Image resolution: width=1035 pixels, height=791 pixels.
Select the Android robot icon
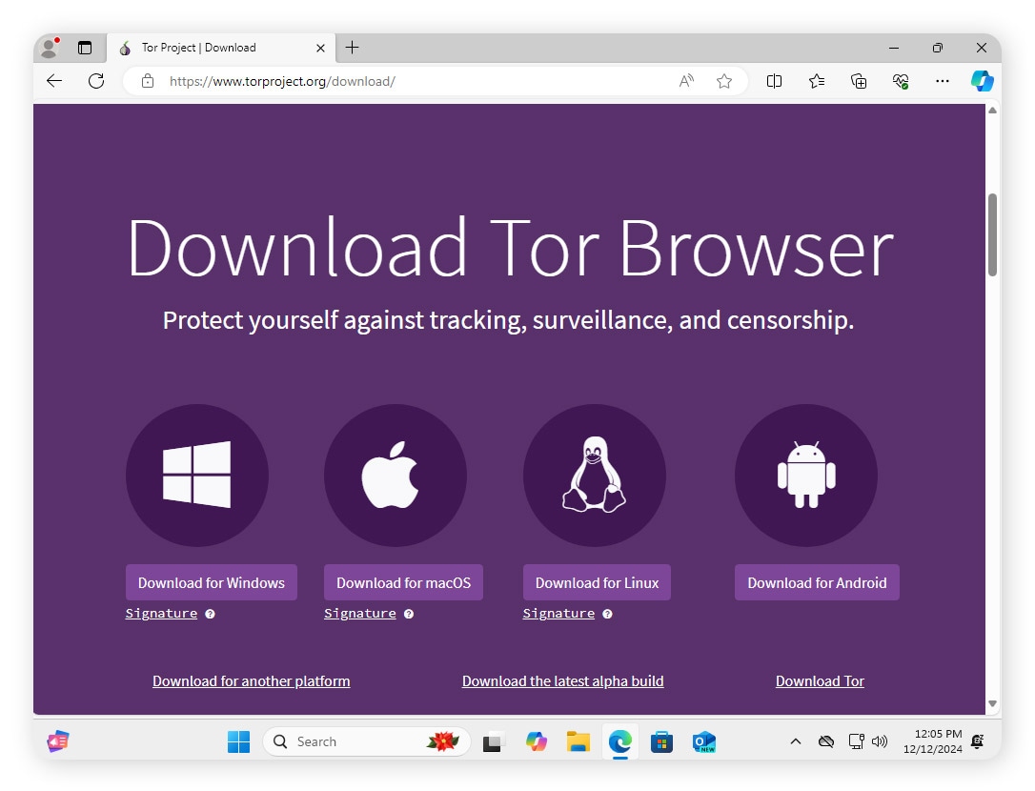click(x=805, y=474)
